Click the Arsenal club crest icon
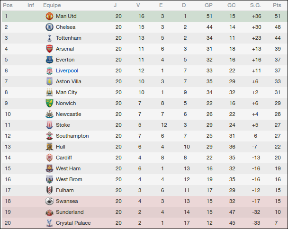This screenshot has height=229, width=288. click(49, 49)
